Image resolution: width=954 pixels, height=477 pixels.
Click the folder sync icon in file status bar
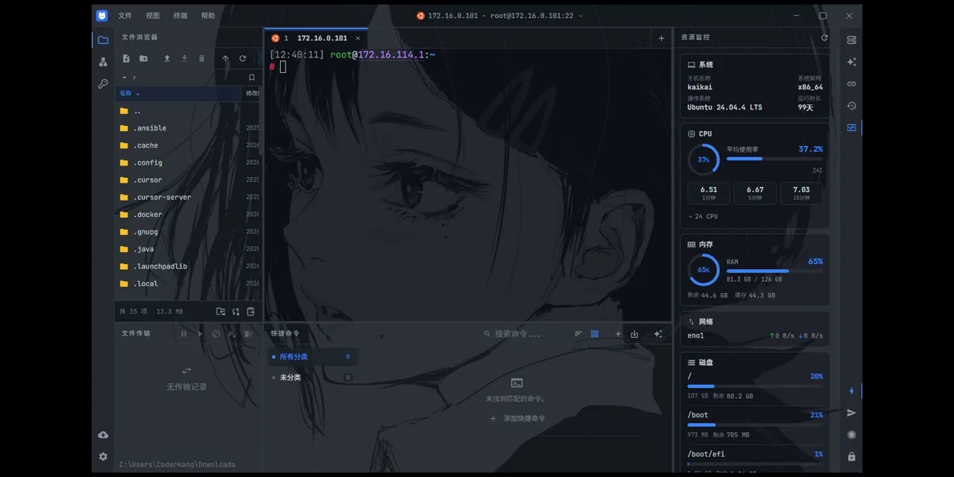pyautogui.click(x=221, y=312)
